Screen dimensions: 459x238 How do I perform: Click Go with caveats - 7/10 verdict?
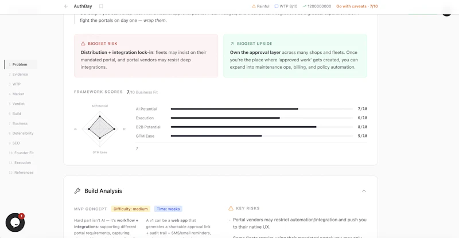tap(357, 6)
